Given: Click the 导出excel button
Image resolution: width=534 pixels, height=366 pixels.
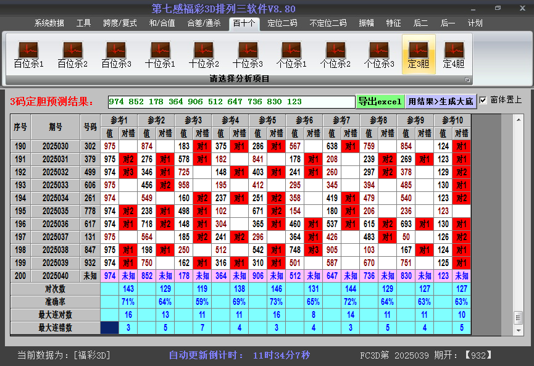Looking at the screenshot, I should [x=380, y=101].
